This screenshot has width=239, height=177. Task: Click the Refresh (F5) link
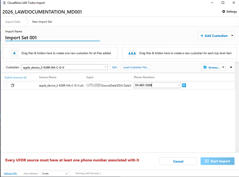tap(10, 173)
